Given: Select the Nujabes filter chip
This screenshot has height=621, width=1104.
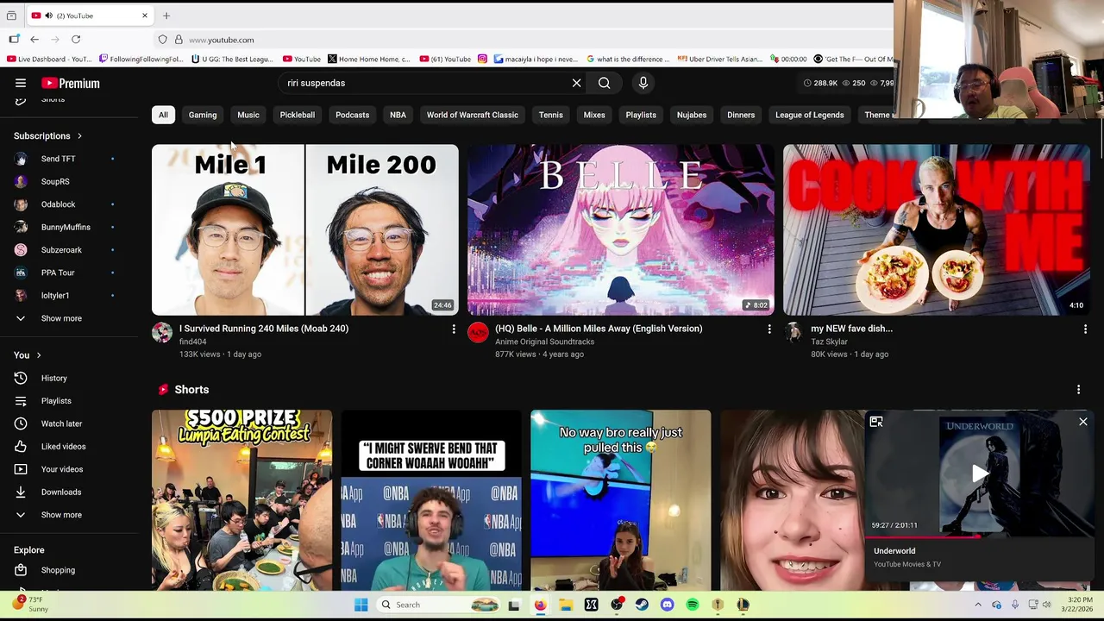Looking at the screenshot, I should [x=692, y=115].
